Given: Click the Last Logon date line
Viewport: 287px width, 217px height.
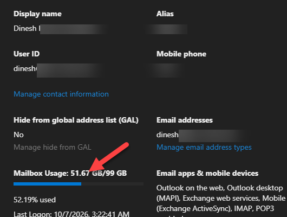Looking at the screenshot, I should [x=71, y=214].
